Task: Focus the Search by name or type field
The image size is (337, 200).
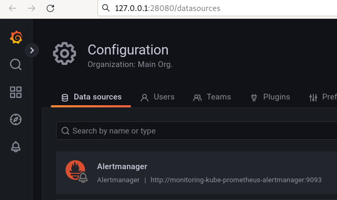Action: pos(197,131)
